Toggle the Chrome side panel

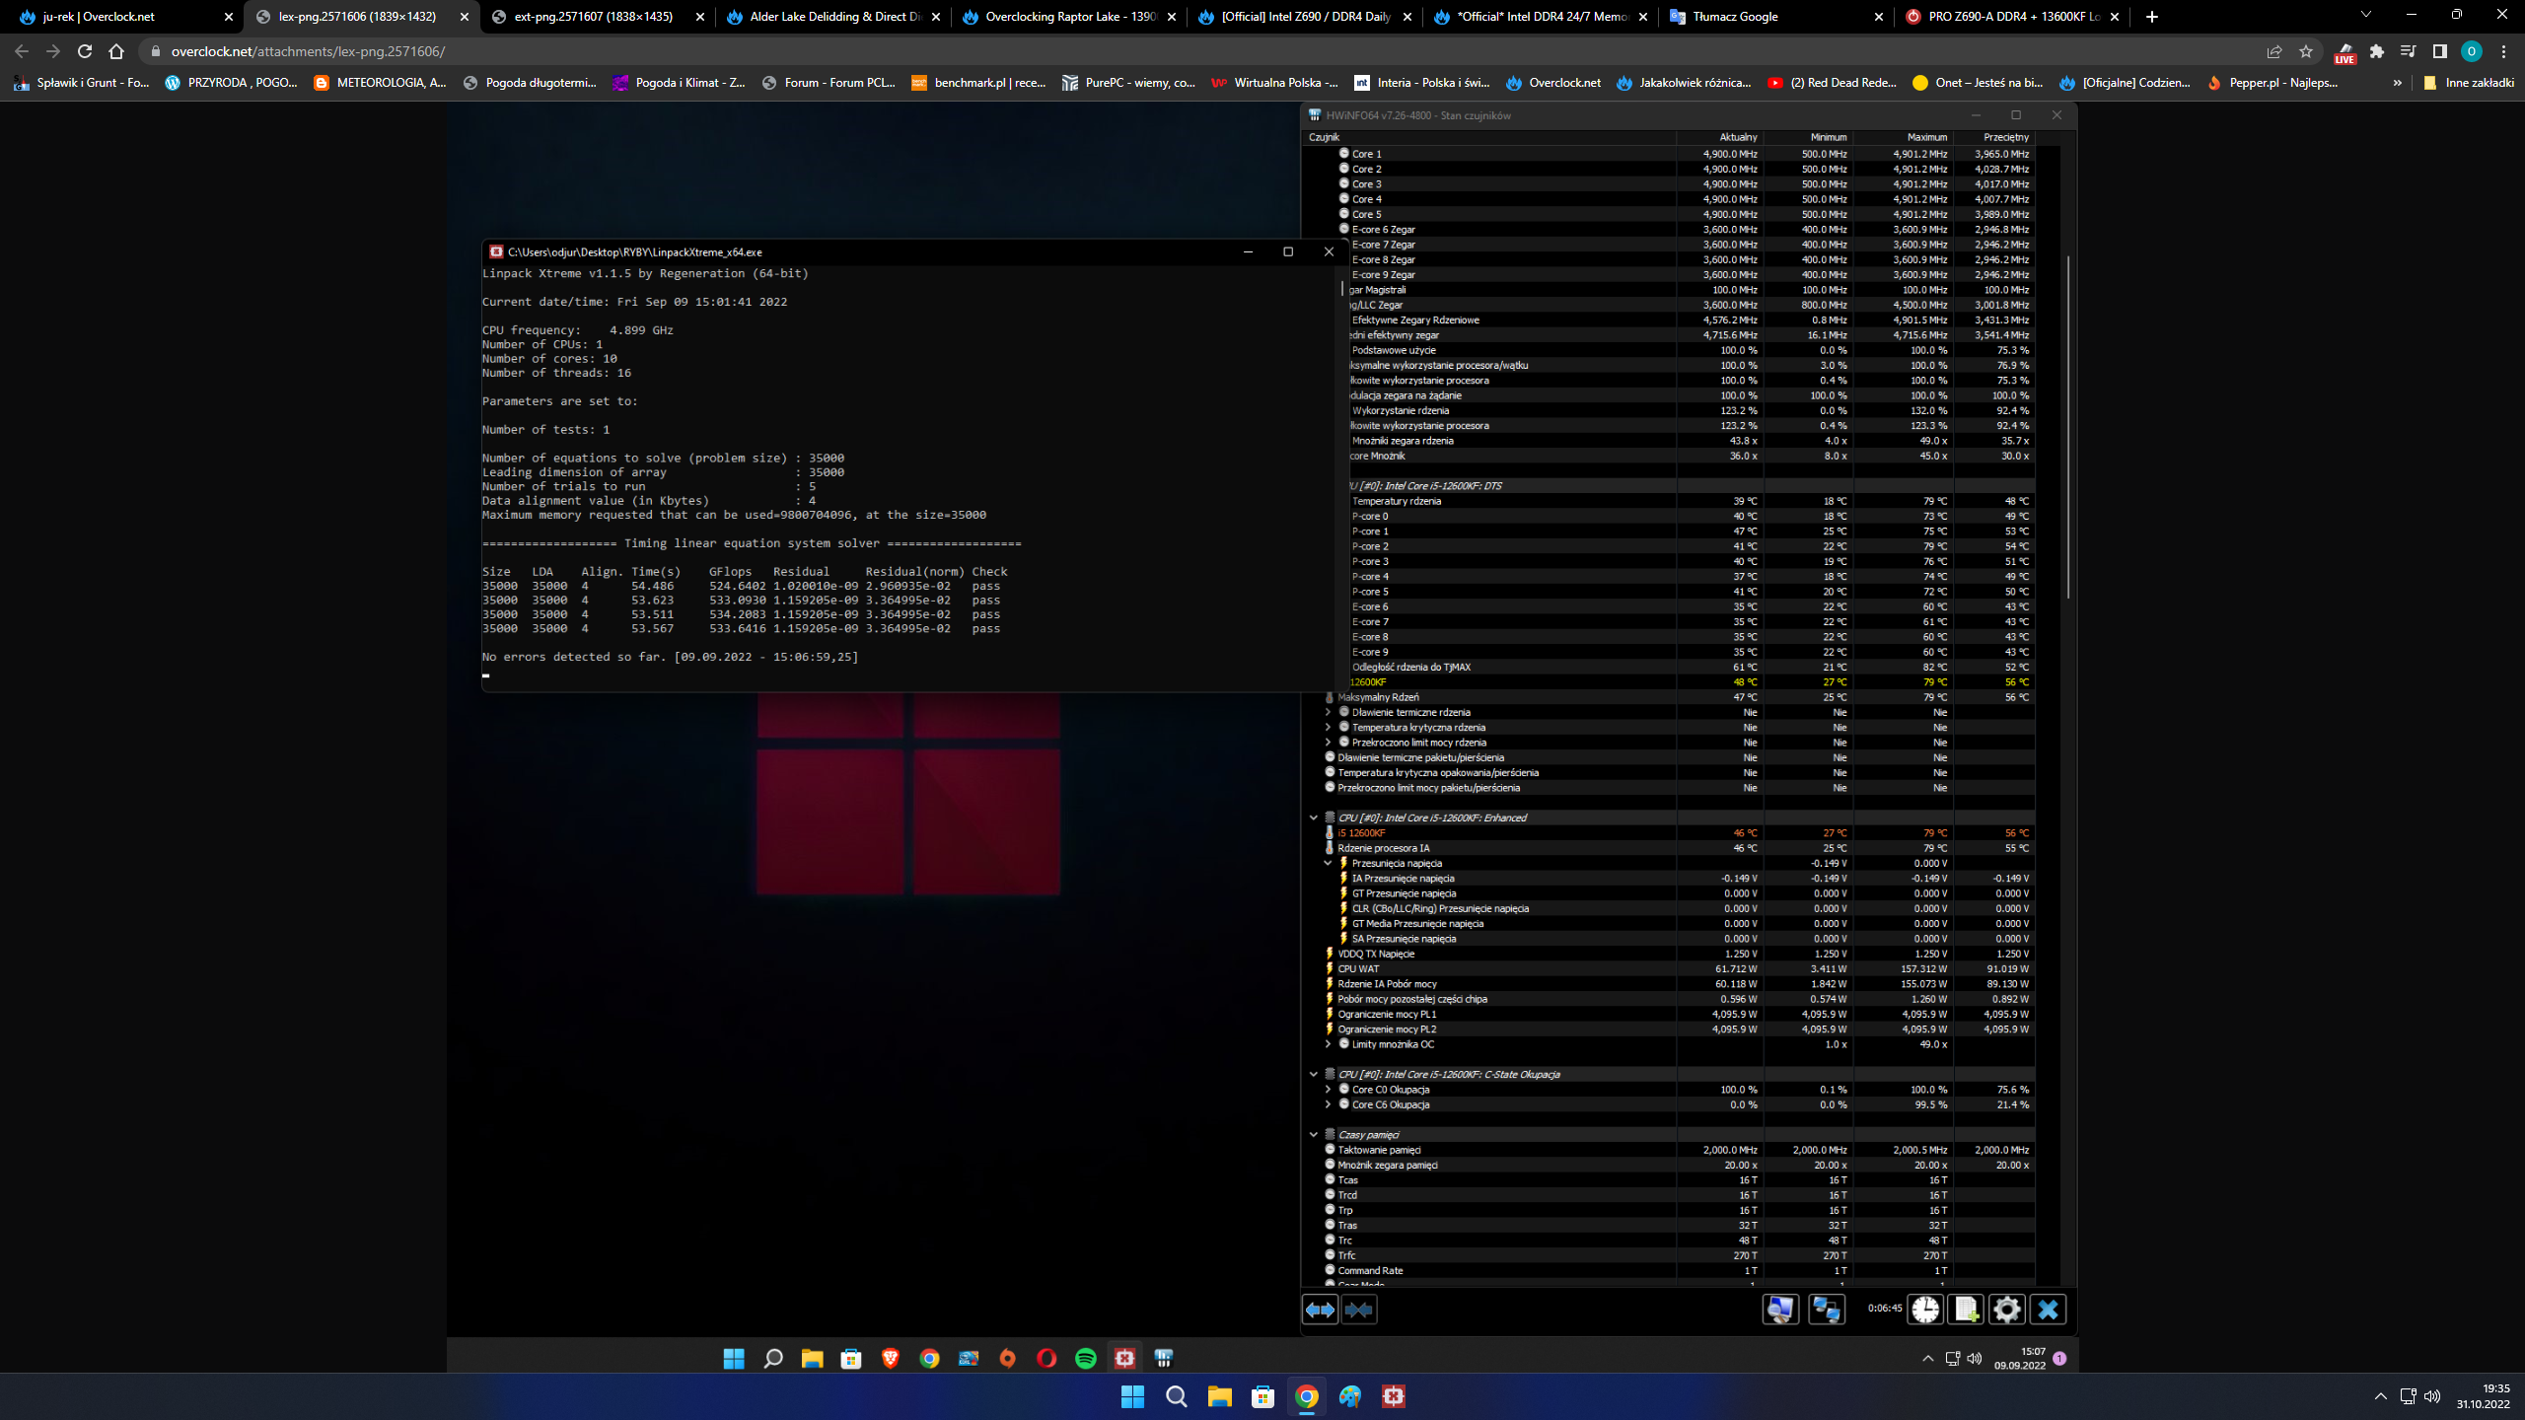point(2440,51)
